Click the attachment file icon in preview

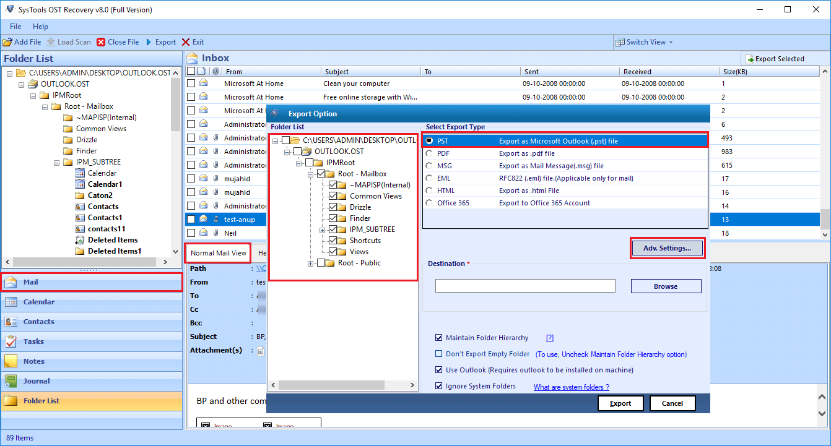pos(261,351)
